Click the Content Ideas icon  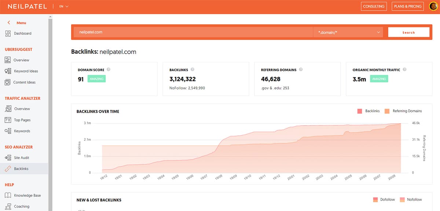[8, 82]
